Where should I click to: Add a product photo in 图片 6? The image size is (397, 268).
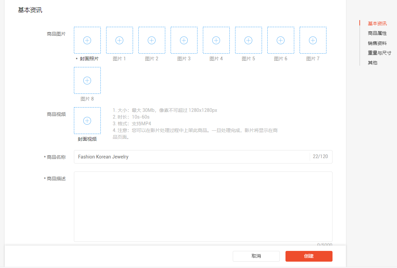tap(280, 40)
